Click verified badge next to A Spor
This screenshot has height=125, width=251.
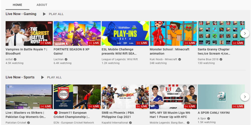pos(209,118)
